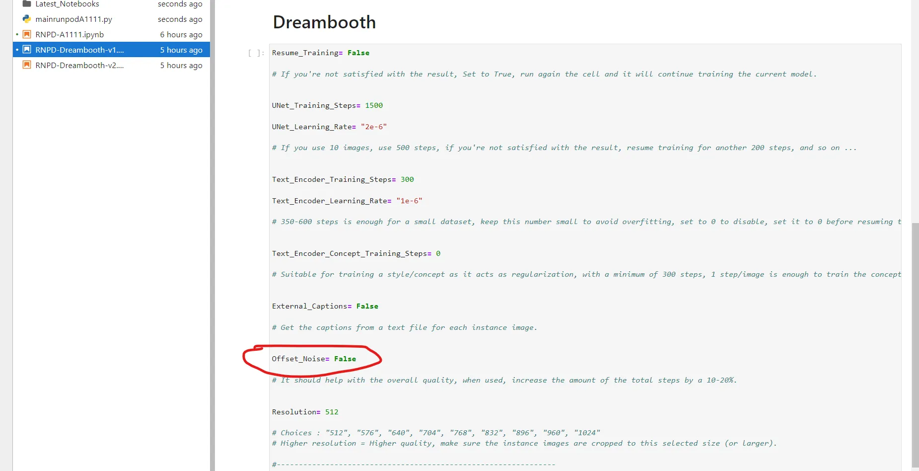Click the UNet_Learning_Rate "2e-6" value
The height and width of the screenshot is (471, 919).
click(x=374, y=127)
